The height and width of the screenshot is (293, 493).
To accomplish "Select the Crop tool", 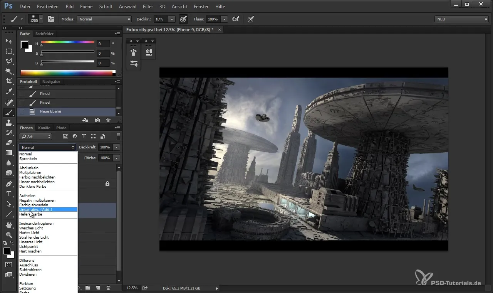I will [x=8, y=81].
